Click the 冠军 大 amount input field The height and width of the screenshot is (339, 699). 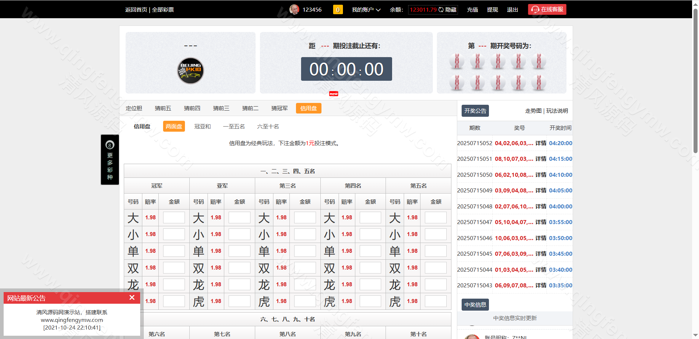point(174,218)
